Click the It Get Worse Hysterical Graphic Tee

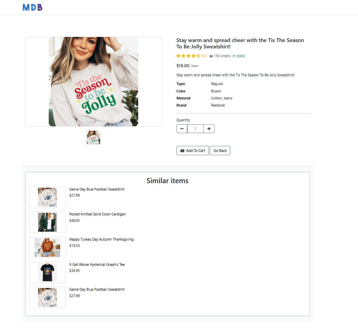(97, 264)
